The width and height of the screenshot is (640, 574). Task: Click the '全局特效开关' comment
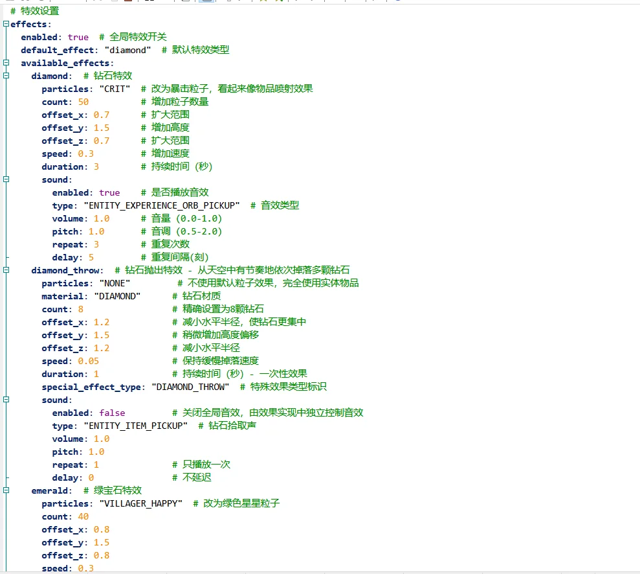point(138,37)
